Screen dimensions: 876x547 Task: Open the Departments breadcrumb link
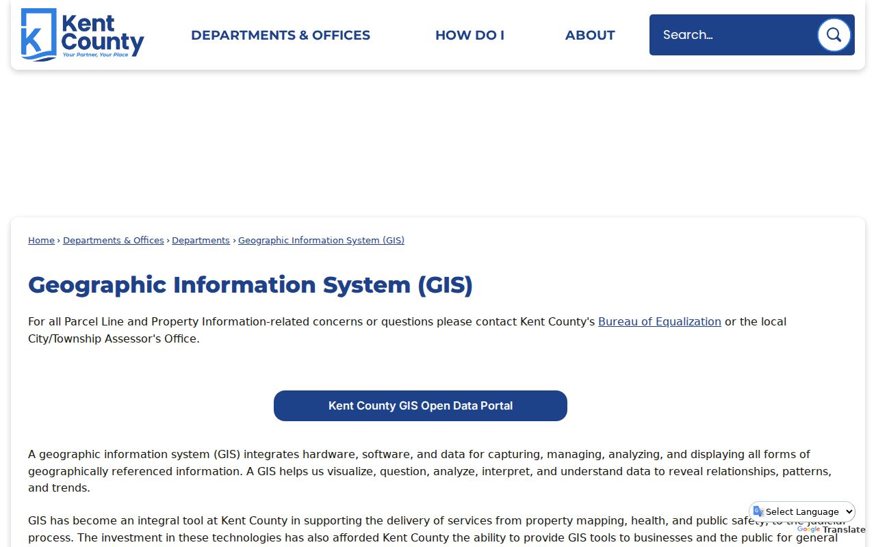click(x=201, y=241)
